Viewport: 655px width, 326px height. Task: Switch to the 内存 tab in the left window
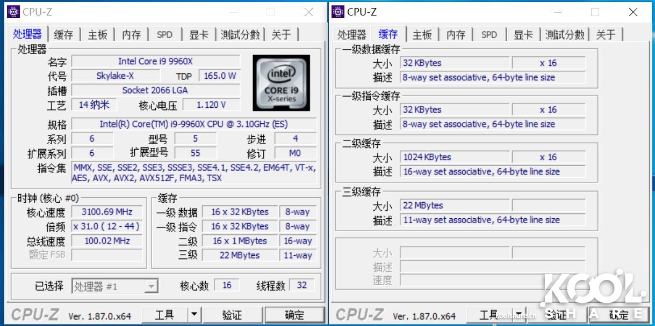131,34
